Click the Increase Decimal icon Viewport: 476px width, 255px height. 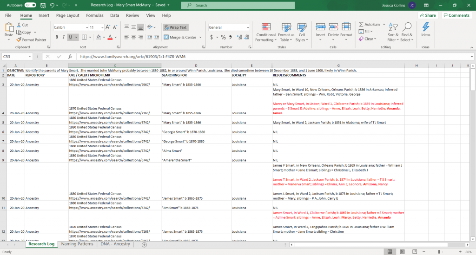click(239, 37)
